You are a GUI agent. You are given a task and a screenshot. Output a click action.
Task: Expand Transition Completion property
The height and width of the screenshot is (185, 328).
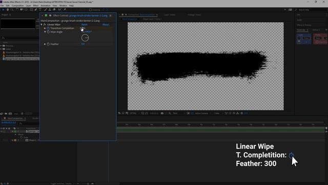(x=45, y=28)
